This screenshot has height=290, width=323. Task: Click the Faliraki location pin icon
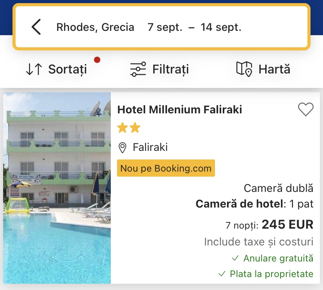pos(122,148)
